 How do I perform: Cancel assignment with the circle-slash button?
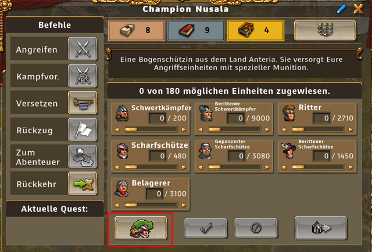tap(256, 228)
